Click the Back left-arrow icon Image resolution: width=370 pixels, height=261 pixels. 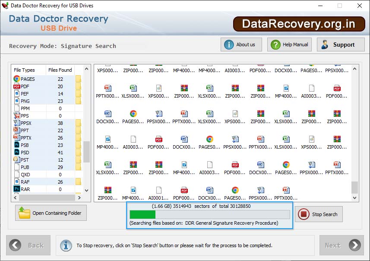[x=15, y=245]
